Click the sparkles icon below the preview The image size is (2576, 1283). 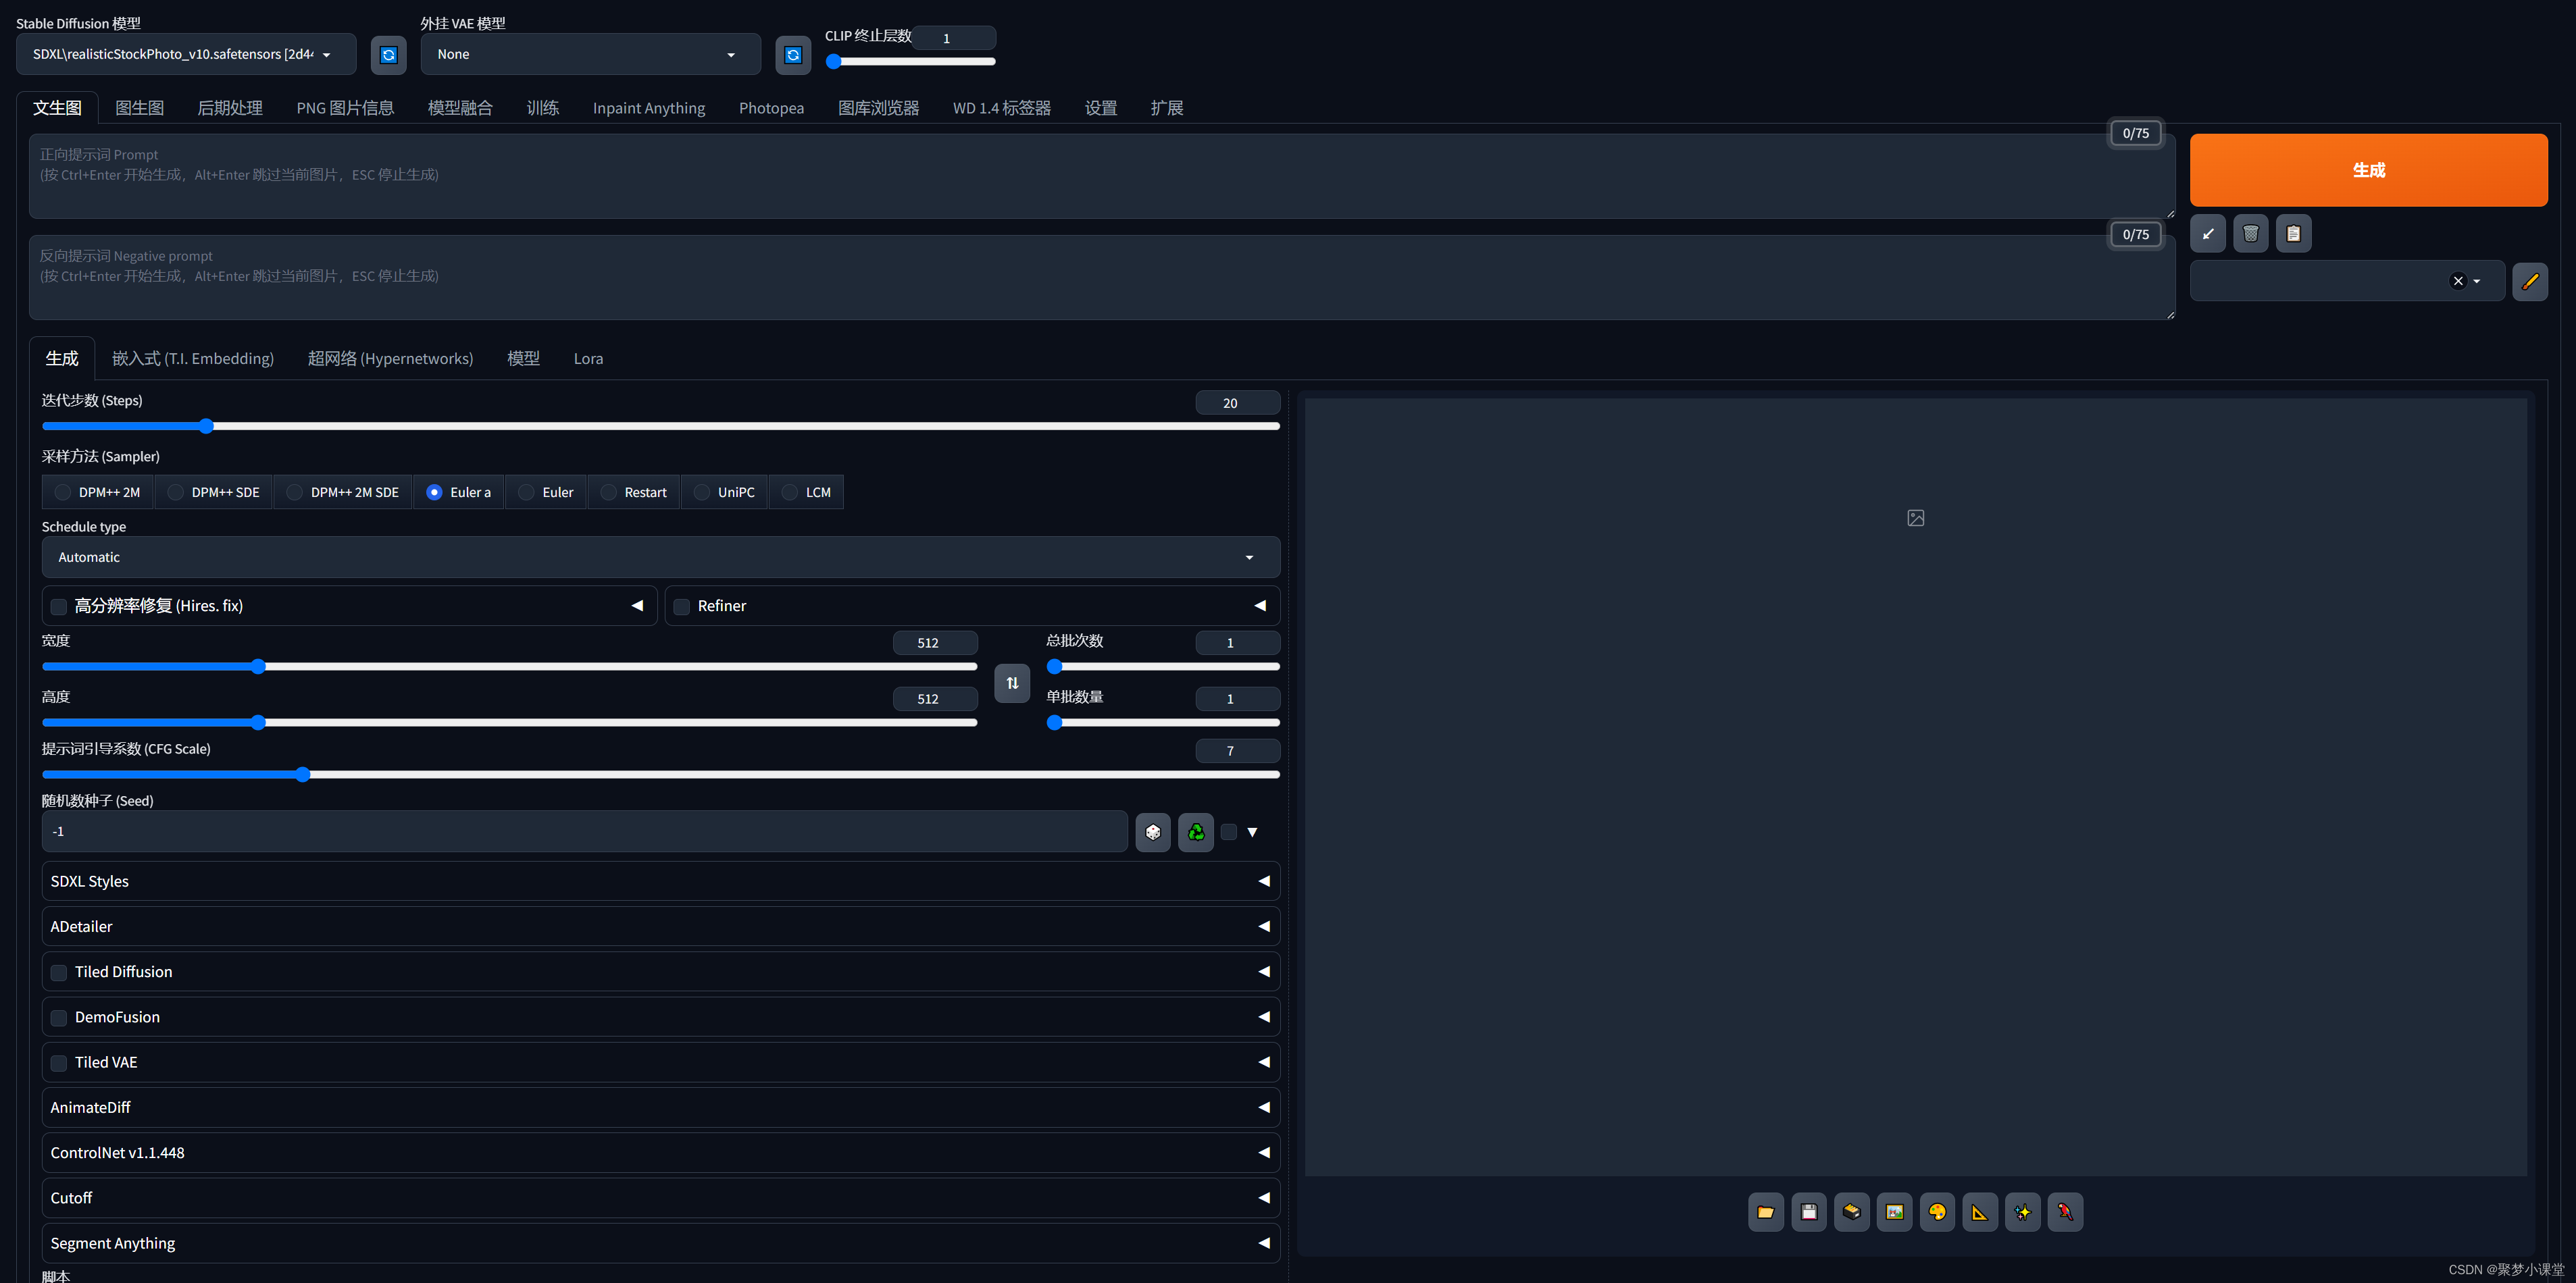click(2022, 1212)
